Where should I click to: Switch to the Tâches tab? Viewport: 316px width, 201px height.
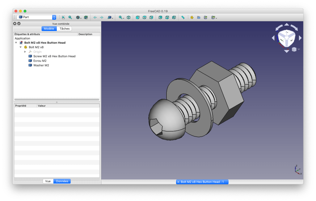coord(65,29)
